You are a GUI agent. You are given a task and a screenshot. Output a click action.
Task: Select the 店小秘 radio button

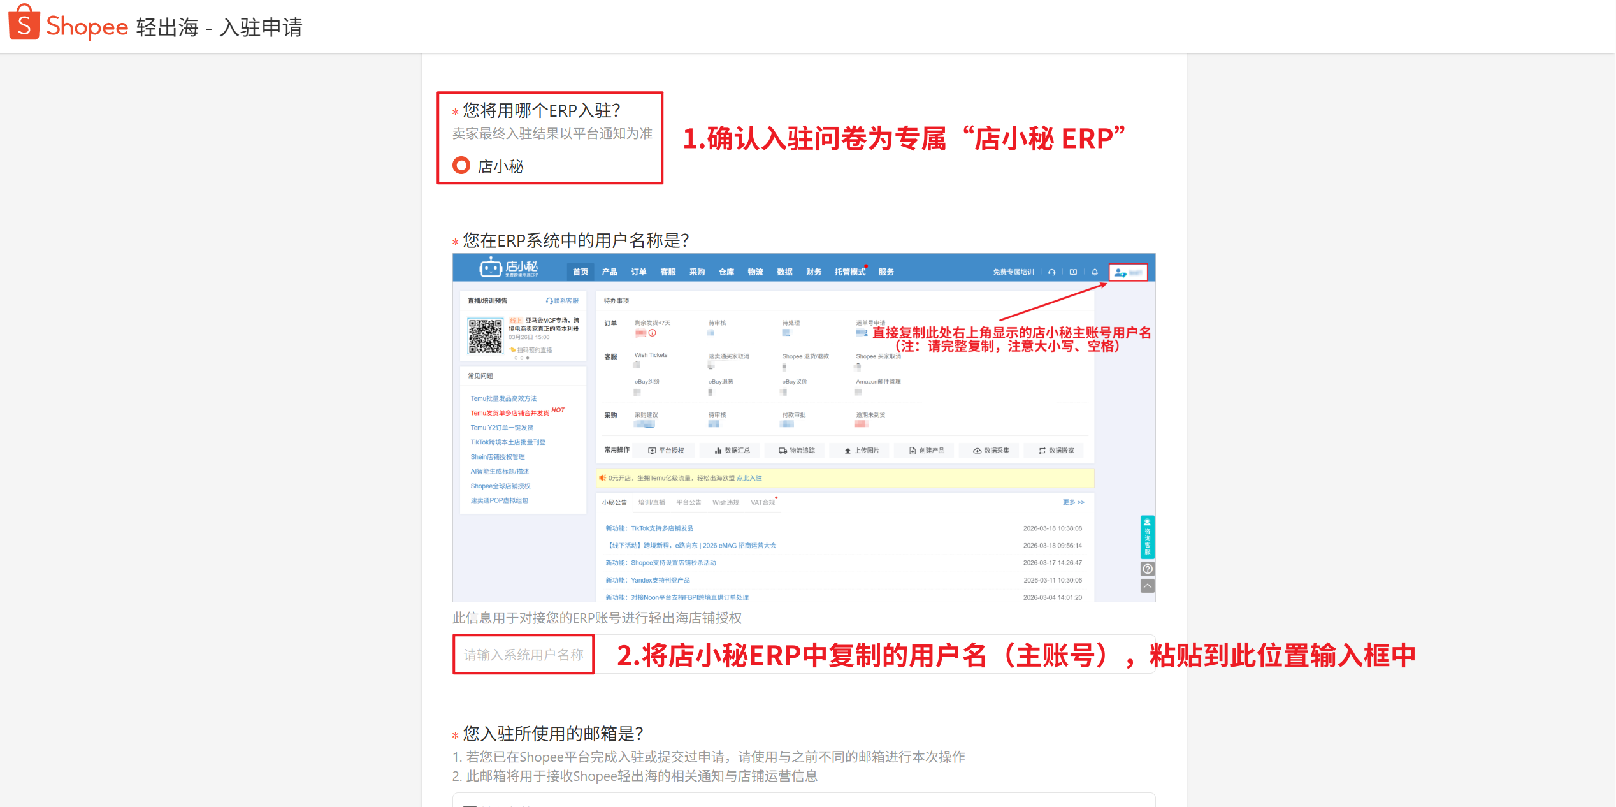tap(461, 166)
